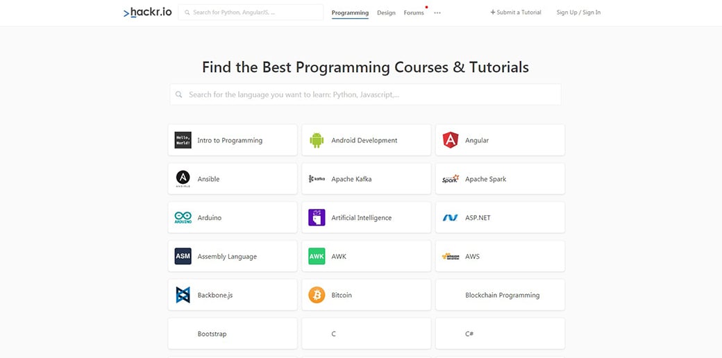Select the Angular logo icon

click(451, 140)
